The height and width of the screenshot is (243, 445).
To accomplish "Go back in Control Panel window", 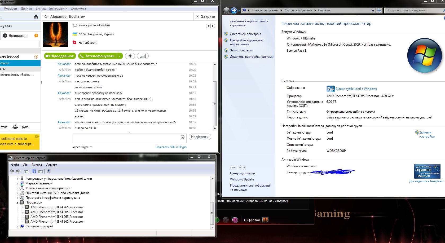I will (x=227, y=10).
